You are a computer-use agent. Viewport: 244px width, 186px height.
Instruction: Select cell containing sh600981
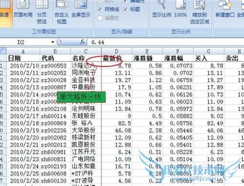coord(55,152)
